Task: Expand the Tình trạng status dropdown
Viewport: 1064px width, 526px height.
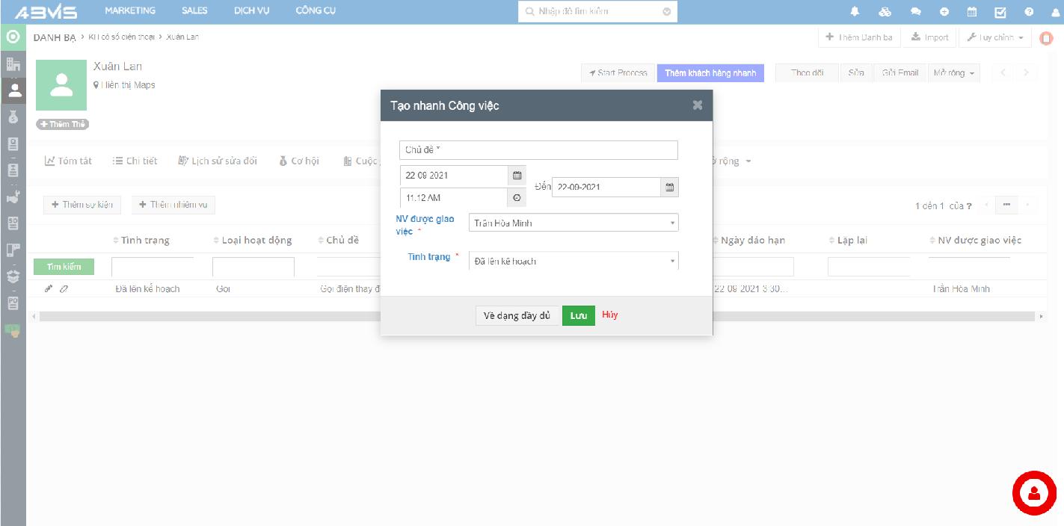Action: (x=573, y=262)
